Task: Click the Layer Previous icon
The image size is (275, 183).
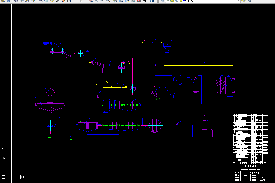Action: pyautogui.click(x=249, y=1)
